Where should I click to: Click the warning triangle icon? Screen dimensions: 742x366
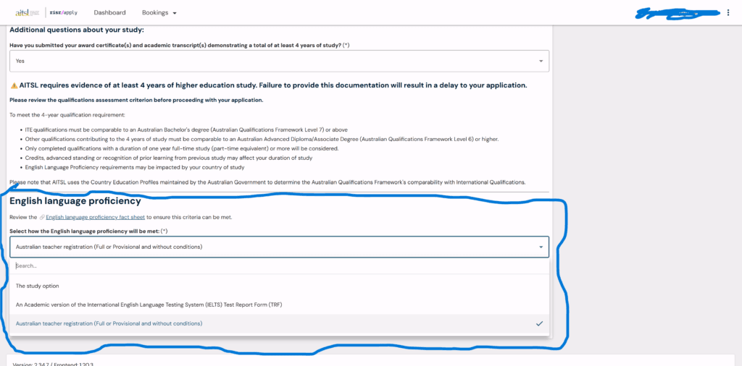(x=13, y=85)
